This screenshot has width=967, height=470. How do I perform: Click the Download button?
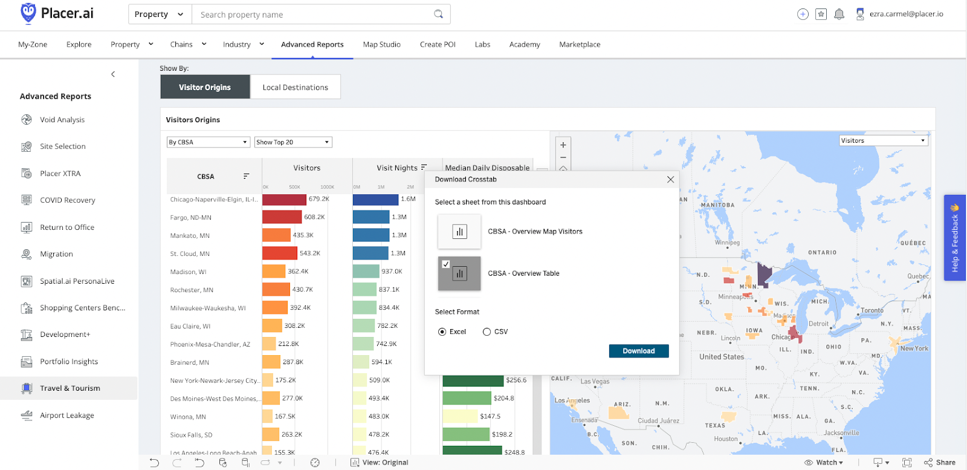(639, 351)
